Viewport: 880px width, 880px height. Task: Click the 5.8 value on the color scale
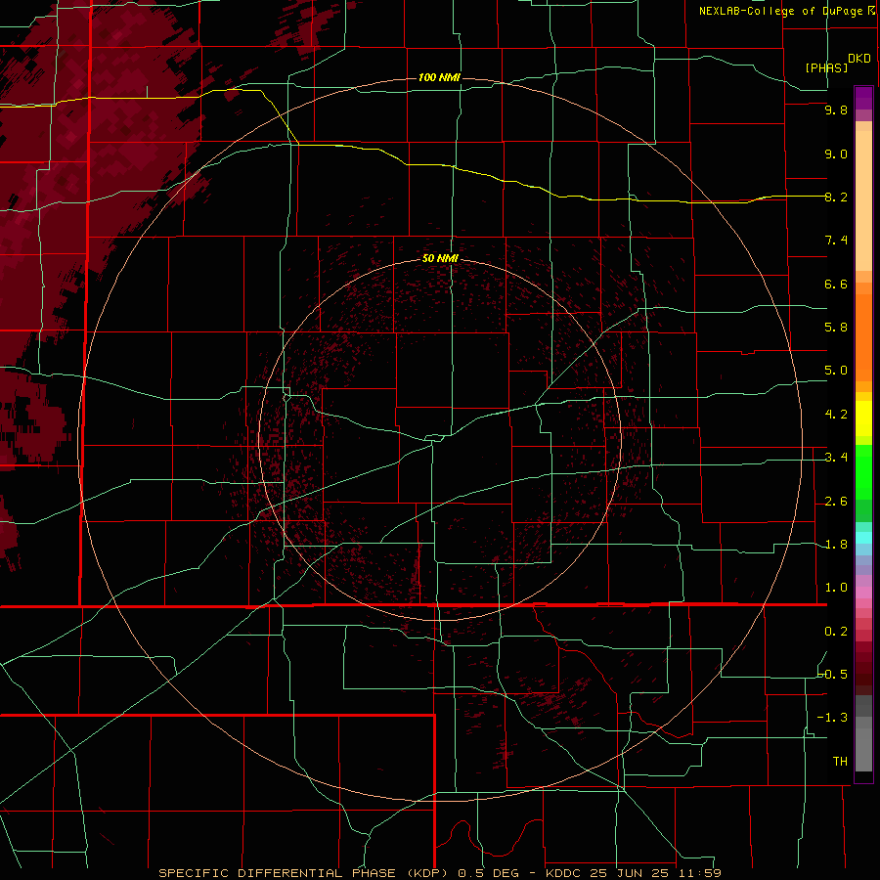pyautogui.click(x=836, y=328)
